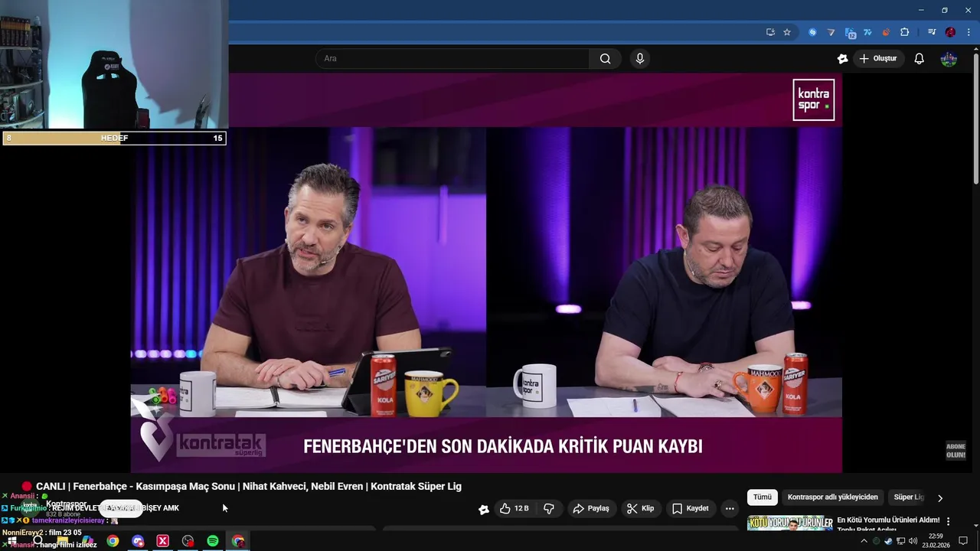
Task: Open Spotify from the taskbar
Action: click(x=213, y=541)
